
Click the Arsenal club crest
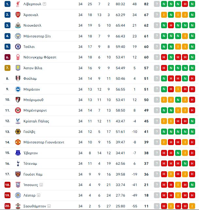[x=18, y=15]
